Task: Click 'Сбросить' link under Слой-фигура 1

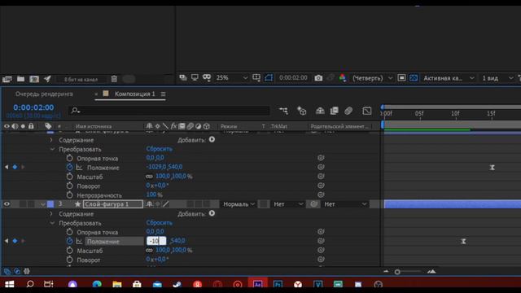Action: coord(160,222)
